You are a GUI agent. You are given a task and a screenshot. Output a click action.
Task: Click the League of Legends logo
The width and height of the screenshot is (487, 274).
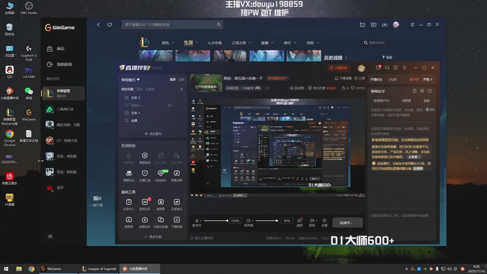(x=144, y=43)
